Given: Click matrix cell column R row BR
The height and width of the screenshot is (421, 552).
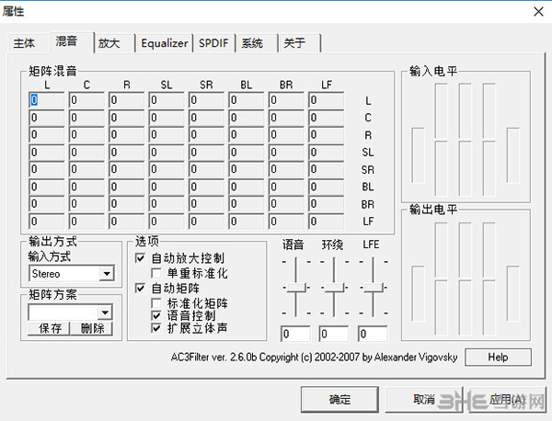Looking at the screenshot, I should (x=126, y=204).
